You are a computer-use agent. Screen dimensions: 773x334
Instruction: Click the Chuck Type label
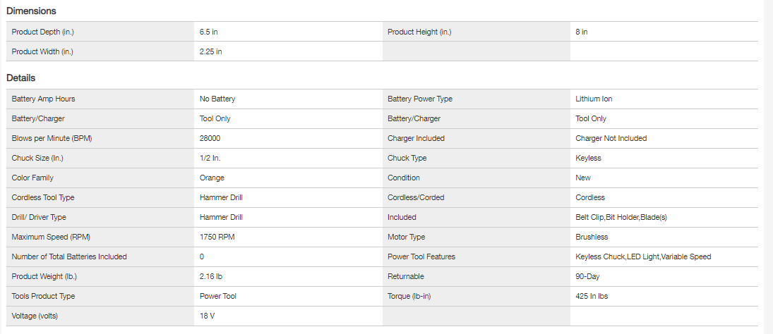pyautogui.click(x=410, y=158)
